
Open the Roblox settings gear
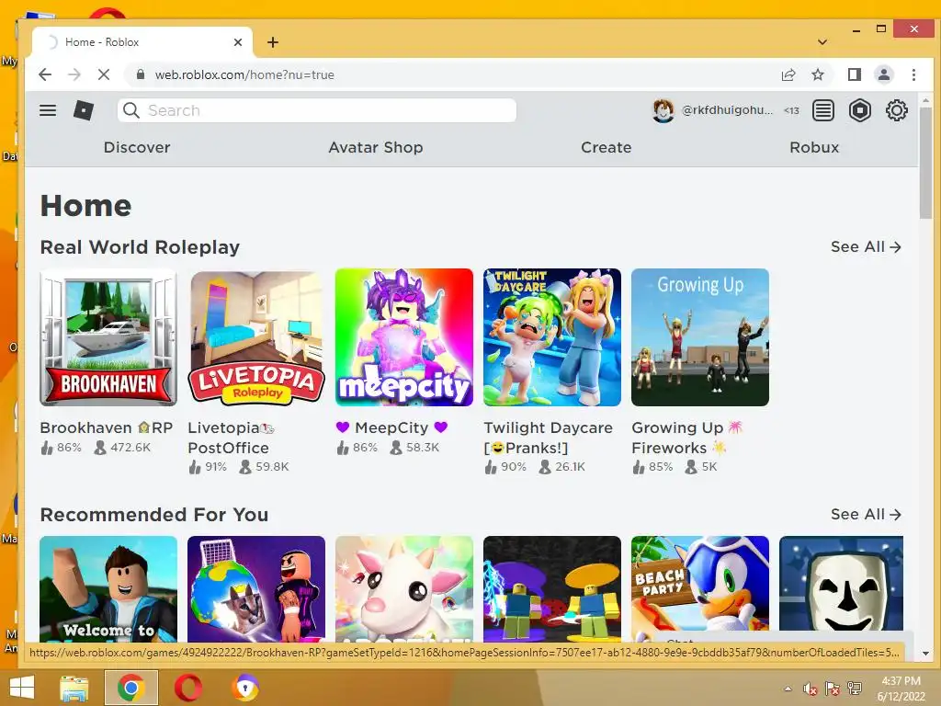pos(897,110)
